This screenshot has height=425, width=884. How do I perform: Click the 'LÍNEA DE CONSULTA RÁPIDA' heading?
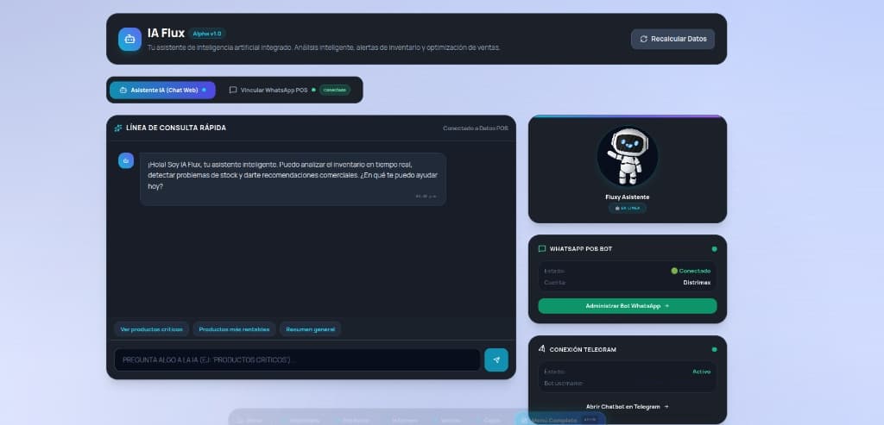coord(176,128)
